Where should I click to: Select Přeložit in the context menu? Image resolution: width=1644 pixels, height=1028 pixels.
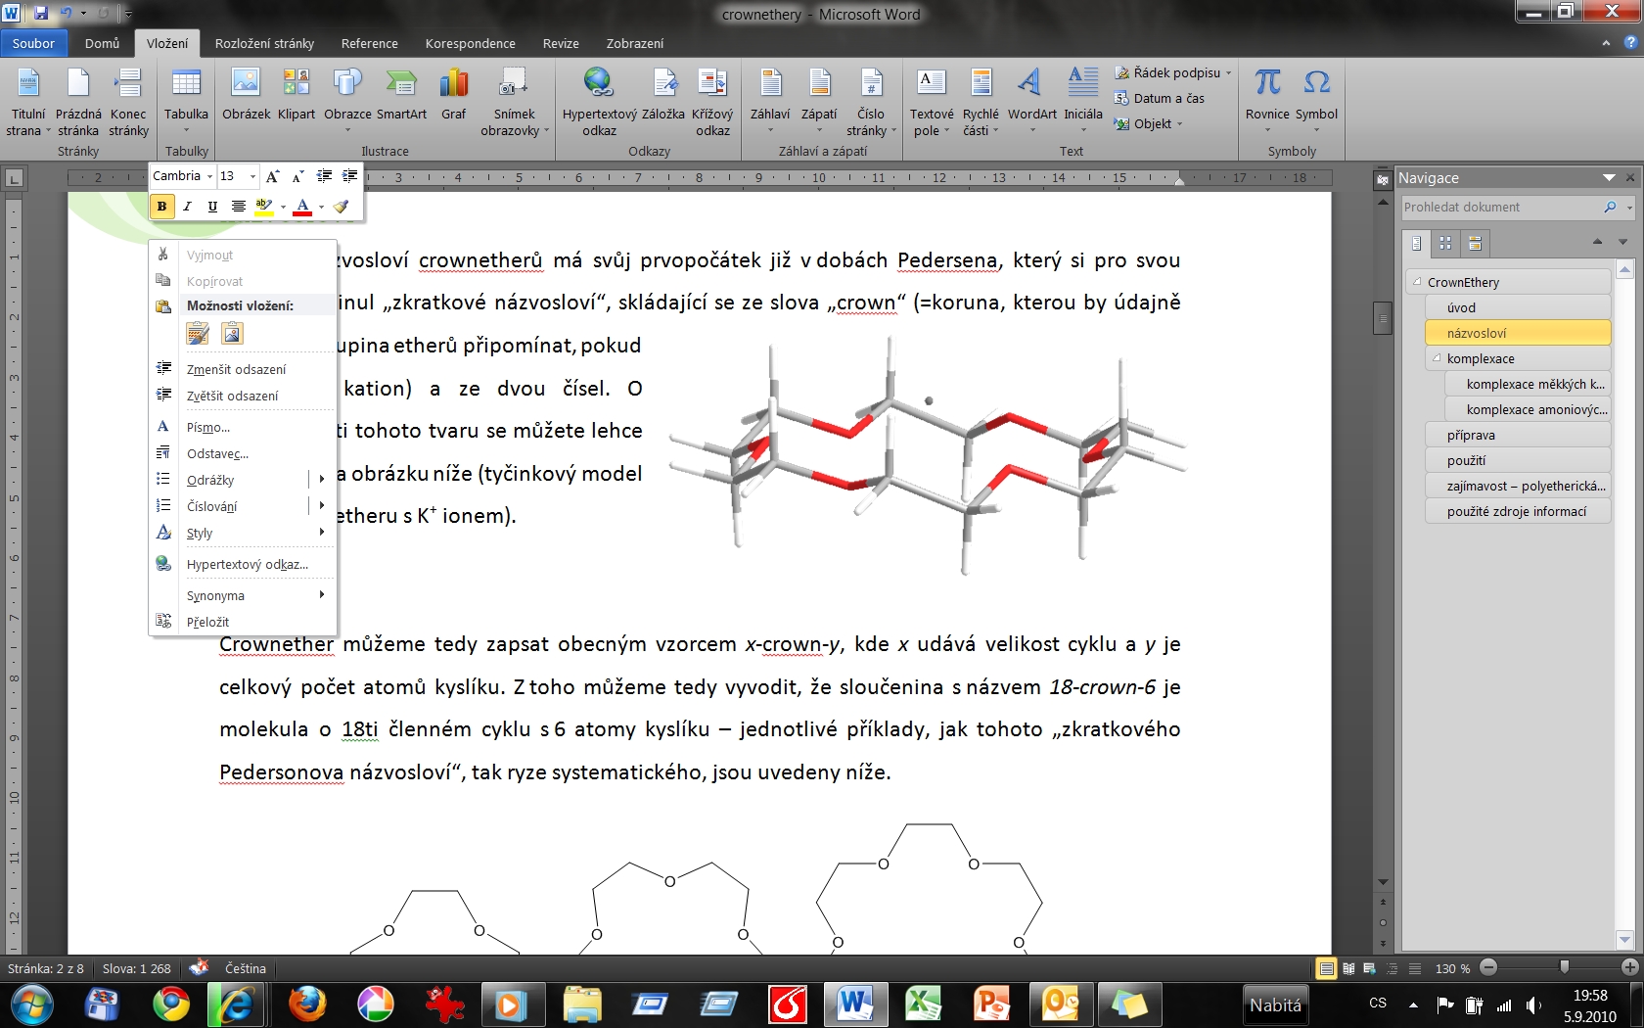tap(243, 622)
